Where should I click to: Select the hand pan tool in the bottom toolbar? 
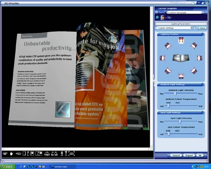pyautogui.click(x=12, y=154)
